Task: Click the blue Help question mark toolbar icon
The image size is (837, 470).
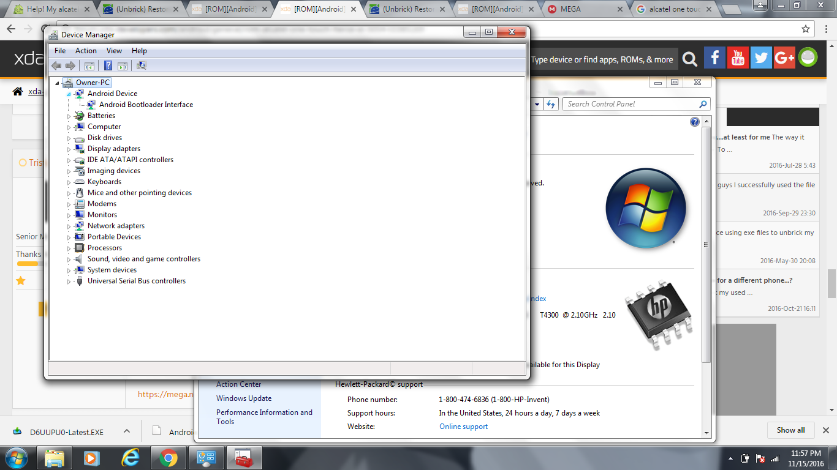Action: pyautogui.click(x=108, y=66)
